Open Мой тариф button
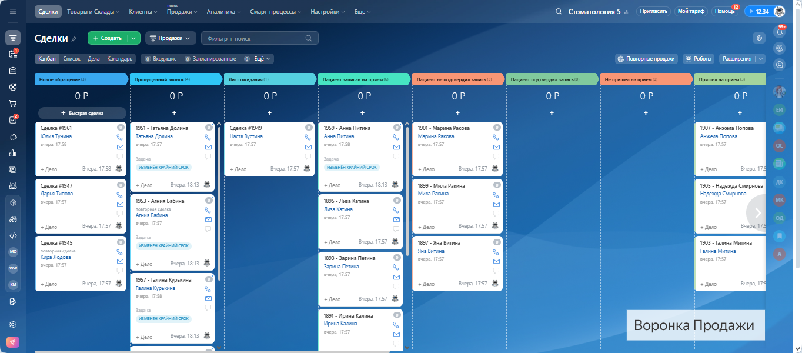 point(691,11)
